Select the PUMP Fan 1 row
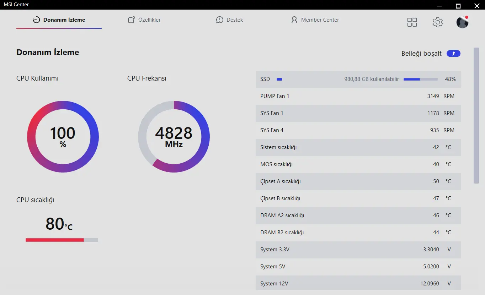Screen dimensions: 485x295 [358, 96]
